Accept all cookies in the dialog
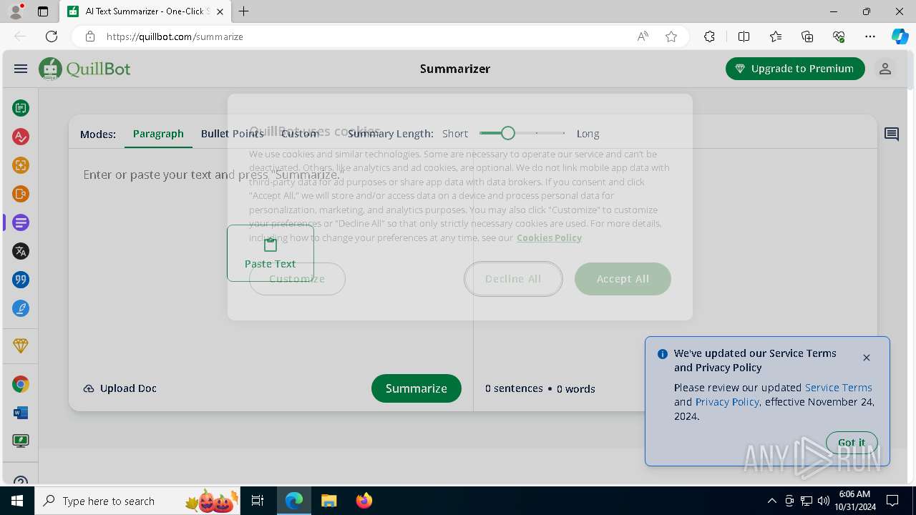This screenshot has height=515, width=916. (623, 279)
